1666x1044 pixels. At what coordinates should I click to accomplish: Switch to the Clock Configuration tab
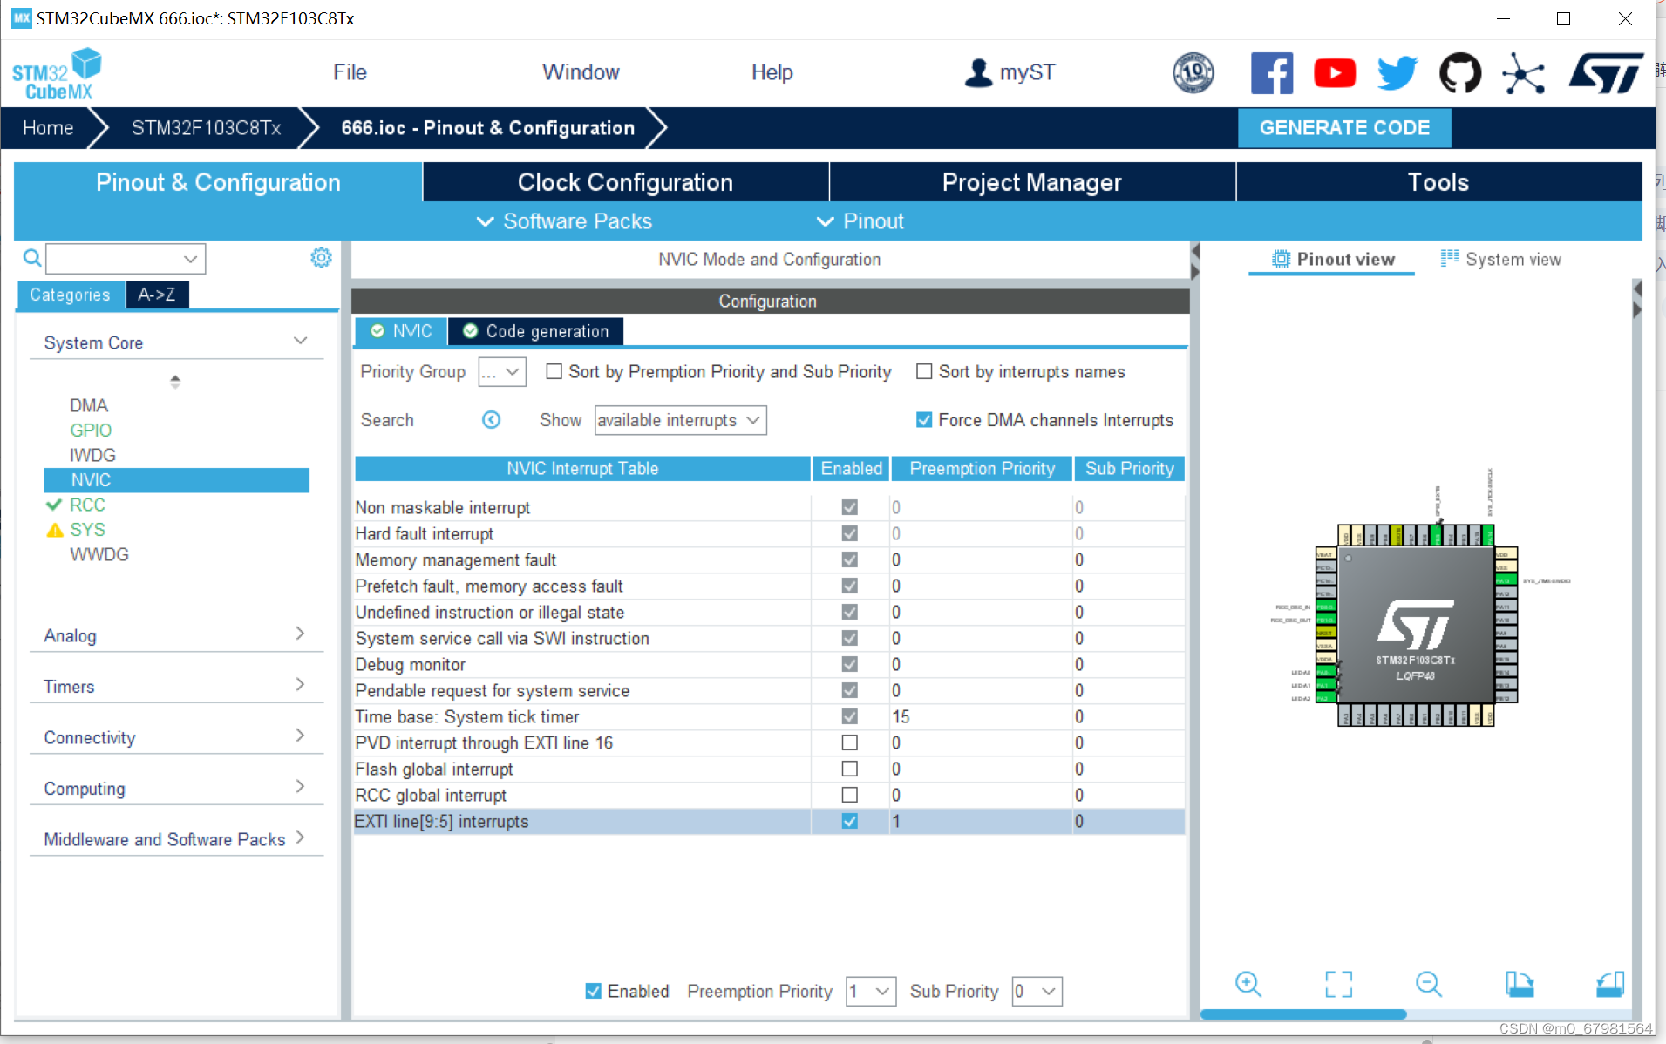tap(625, 182)
